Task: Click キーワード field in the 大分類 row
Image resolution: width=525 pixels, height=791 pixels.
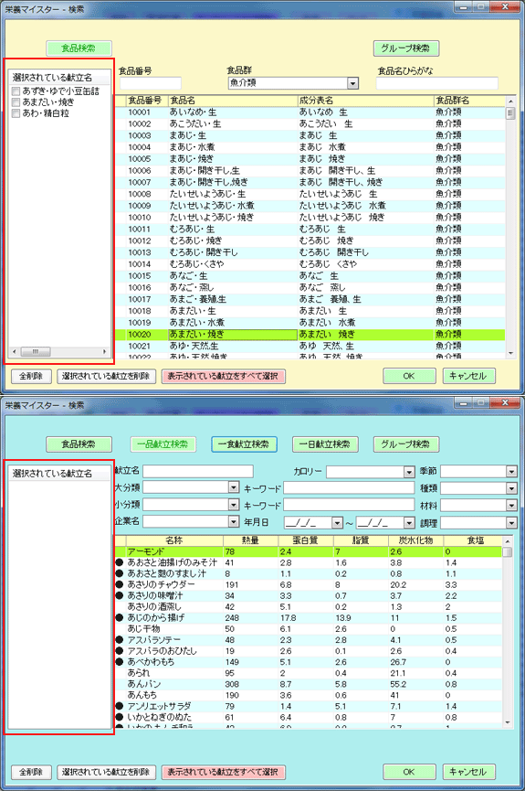Action: click(x=349, y=487)
